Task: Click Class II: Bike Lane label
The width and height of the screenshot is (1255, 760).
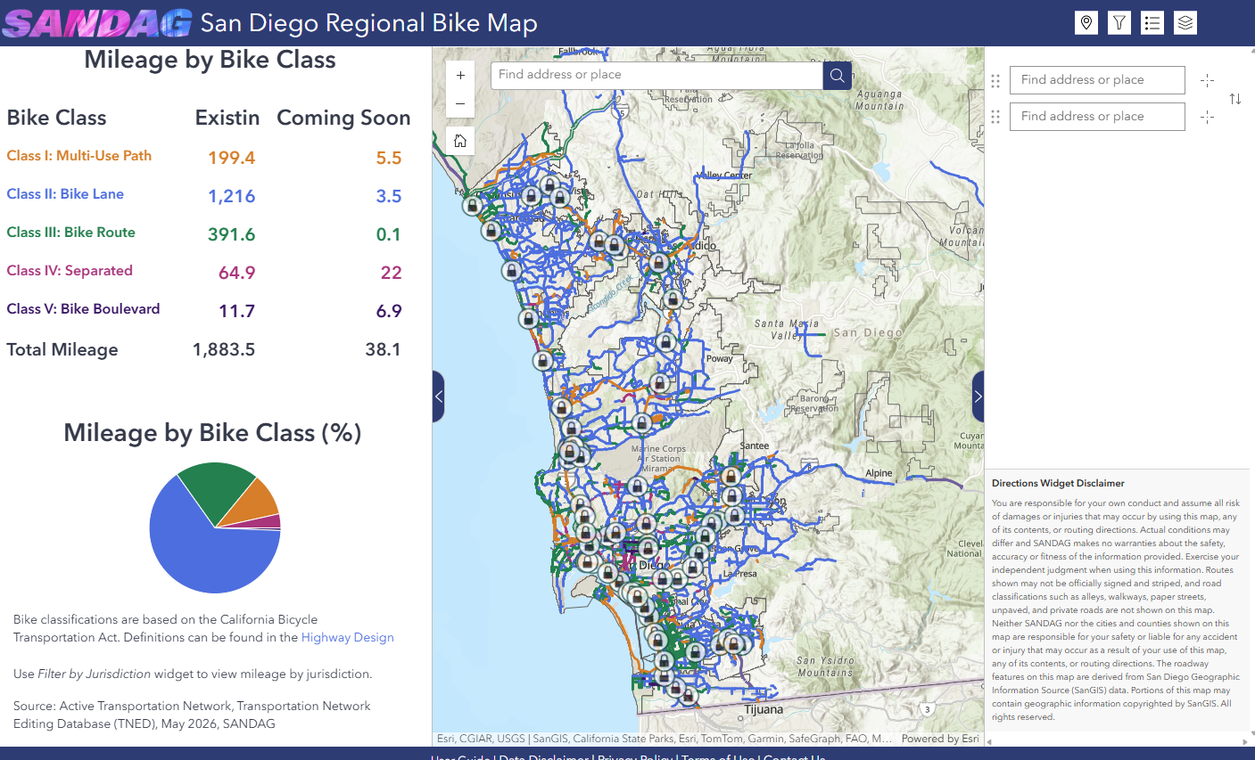Action: point(65,194)
